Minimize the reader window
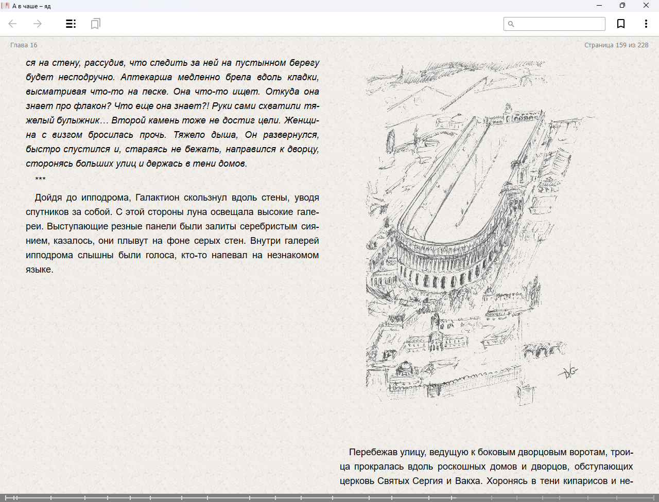Image resolution: width=659 pixels, height=502 pixels. coord(599,6)
